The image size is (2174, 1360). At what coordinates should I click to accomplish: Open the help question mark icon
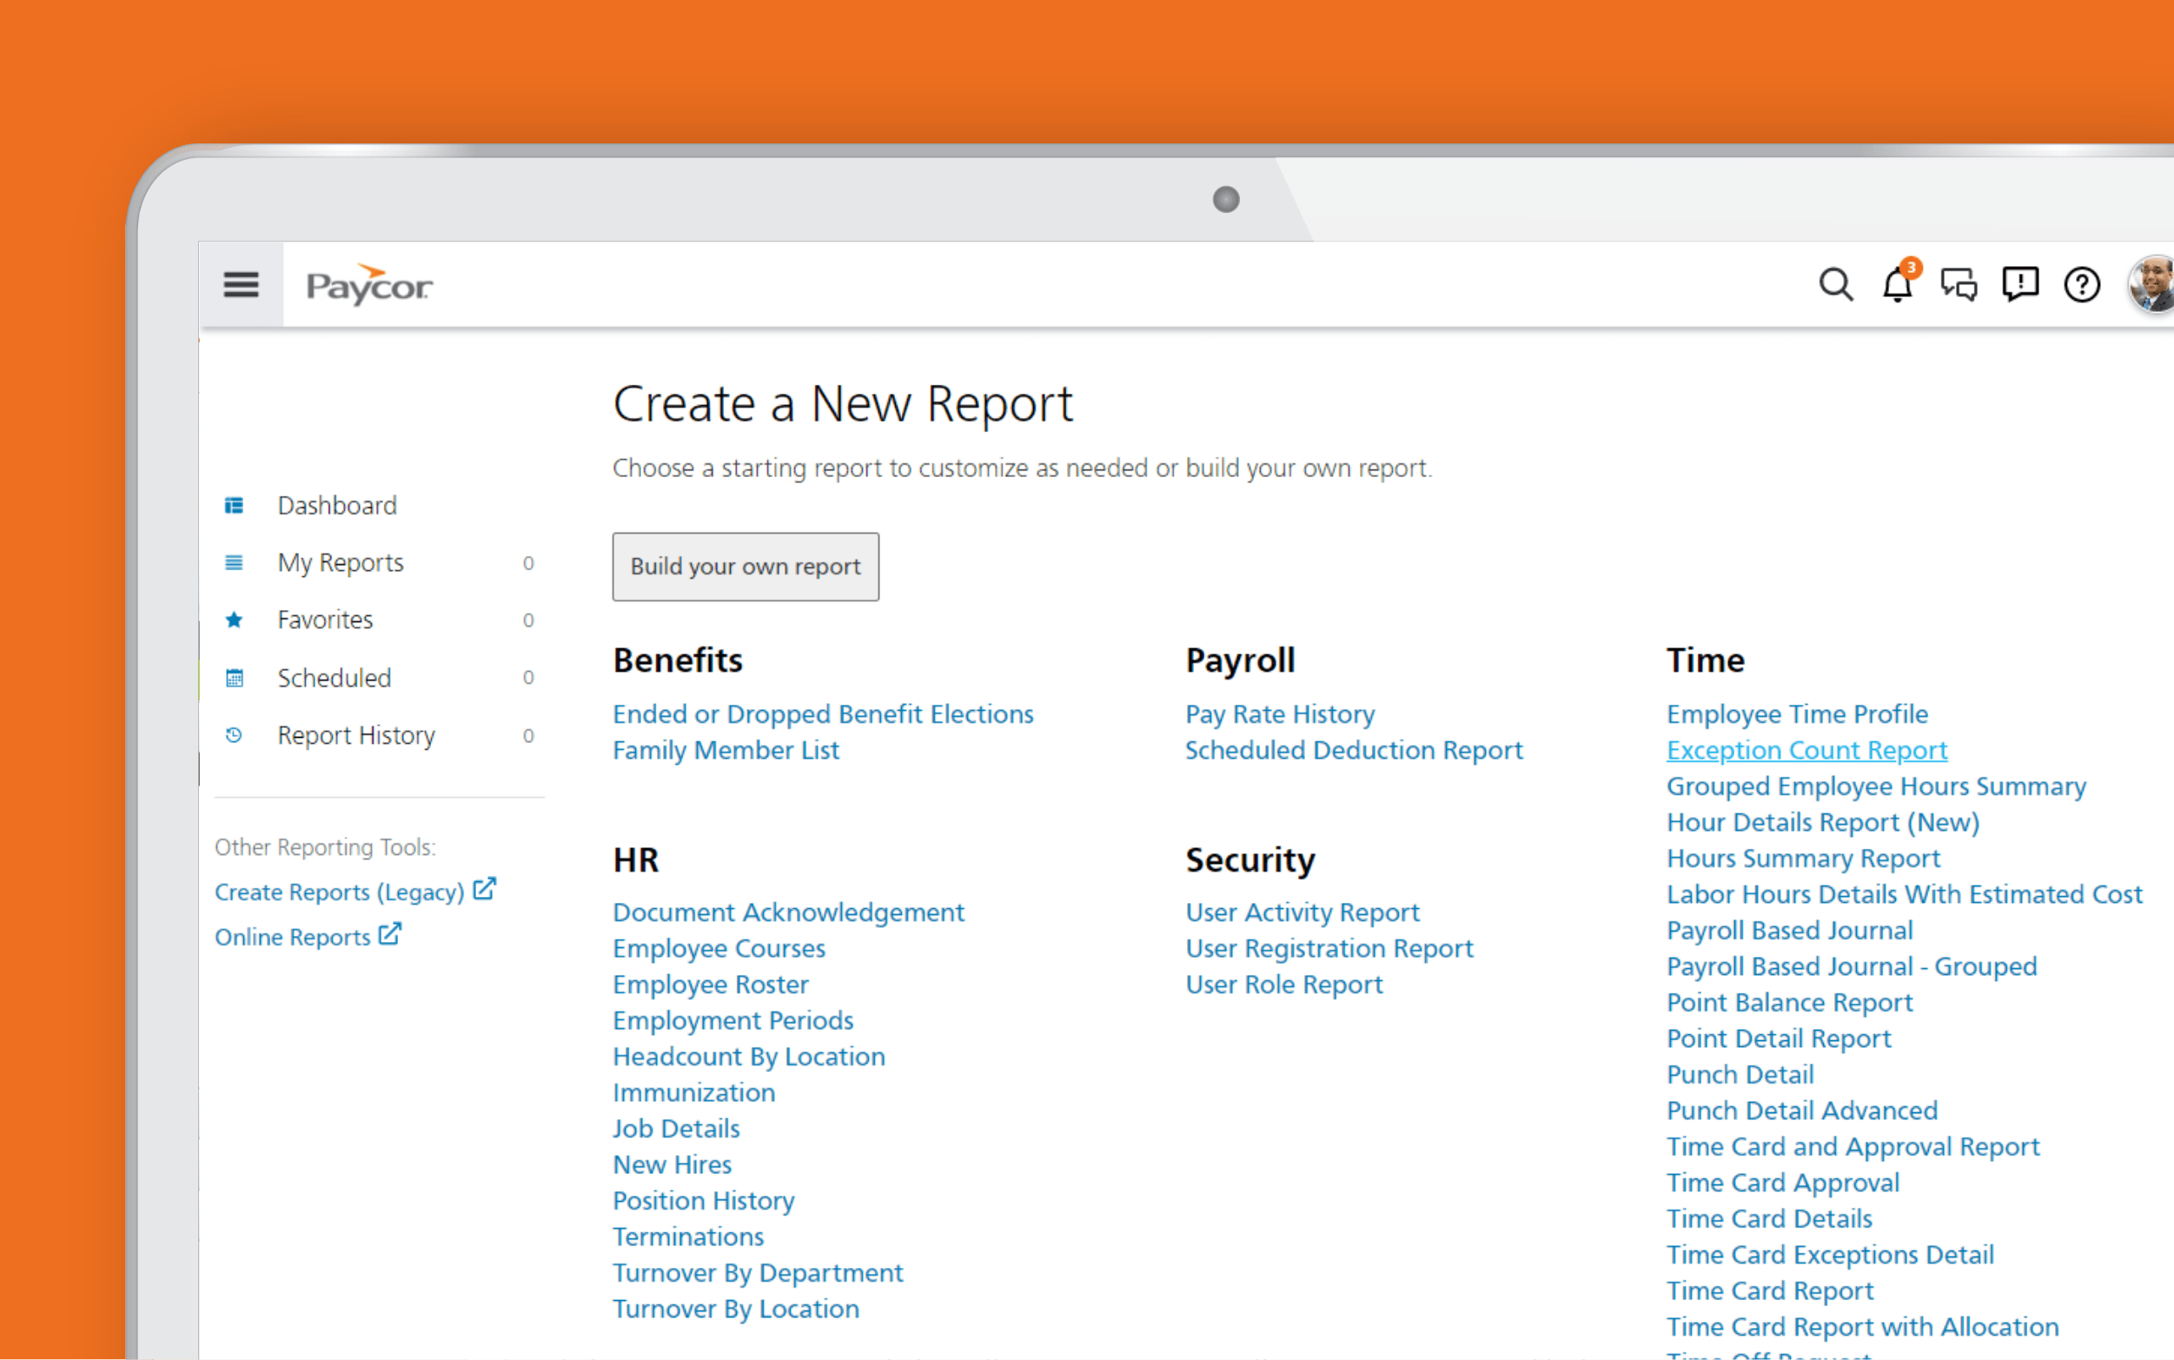point(2081,285)
